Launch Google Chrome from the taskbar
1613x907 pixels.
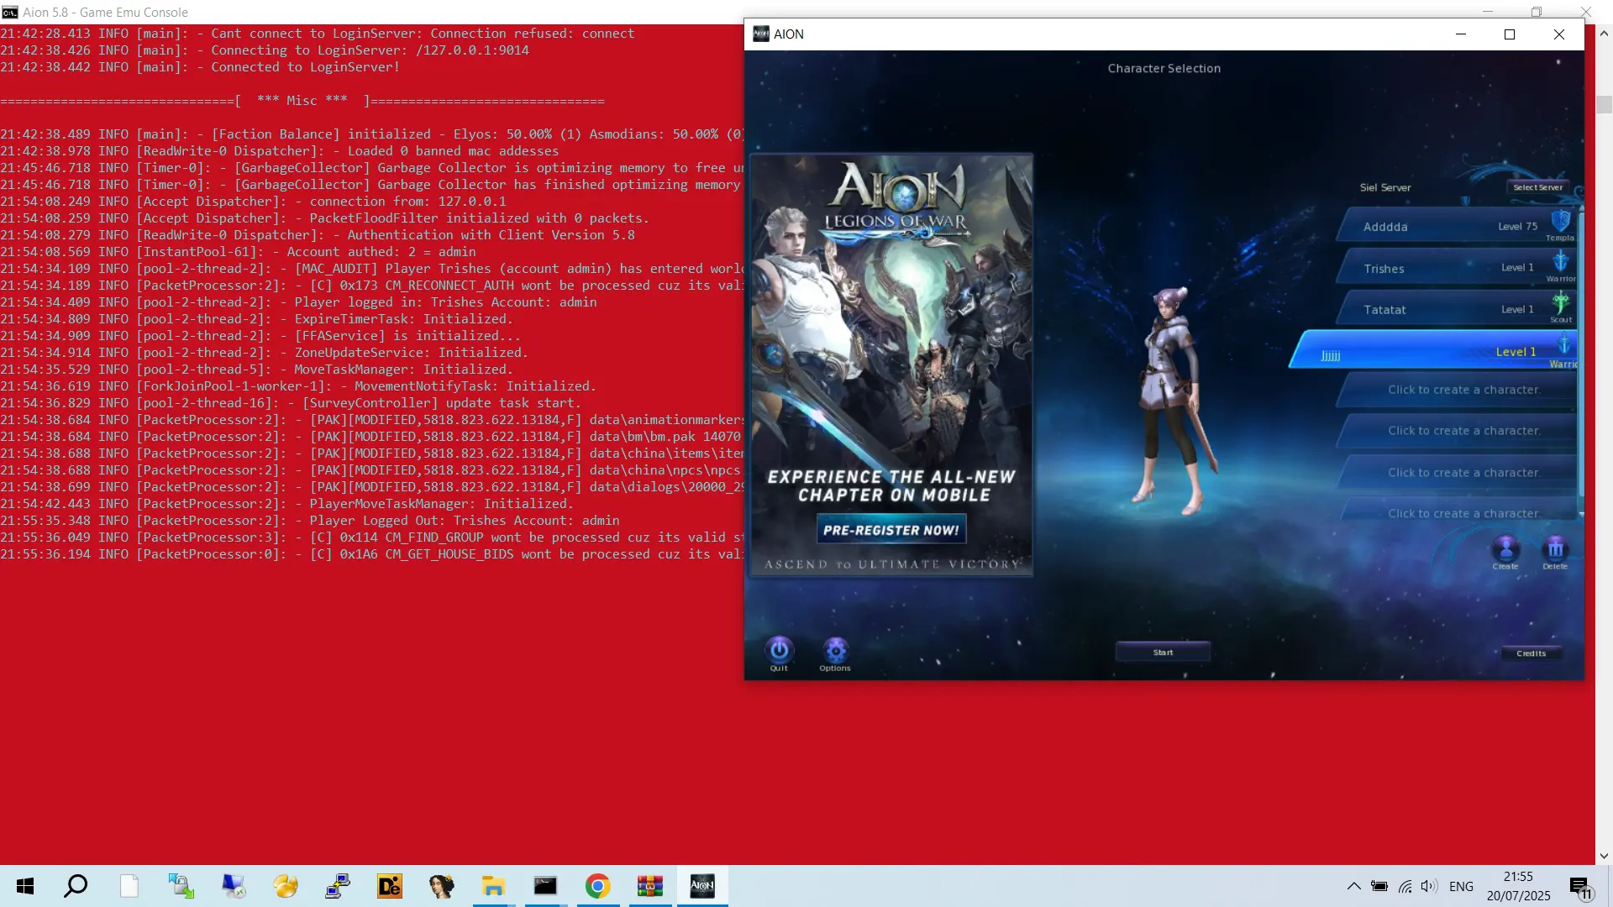597,886
